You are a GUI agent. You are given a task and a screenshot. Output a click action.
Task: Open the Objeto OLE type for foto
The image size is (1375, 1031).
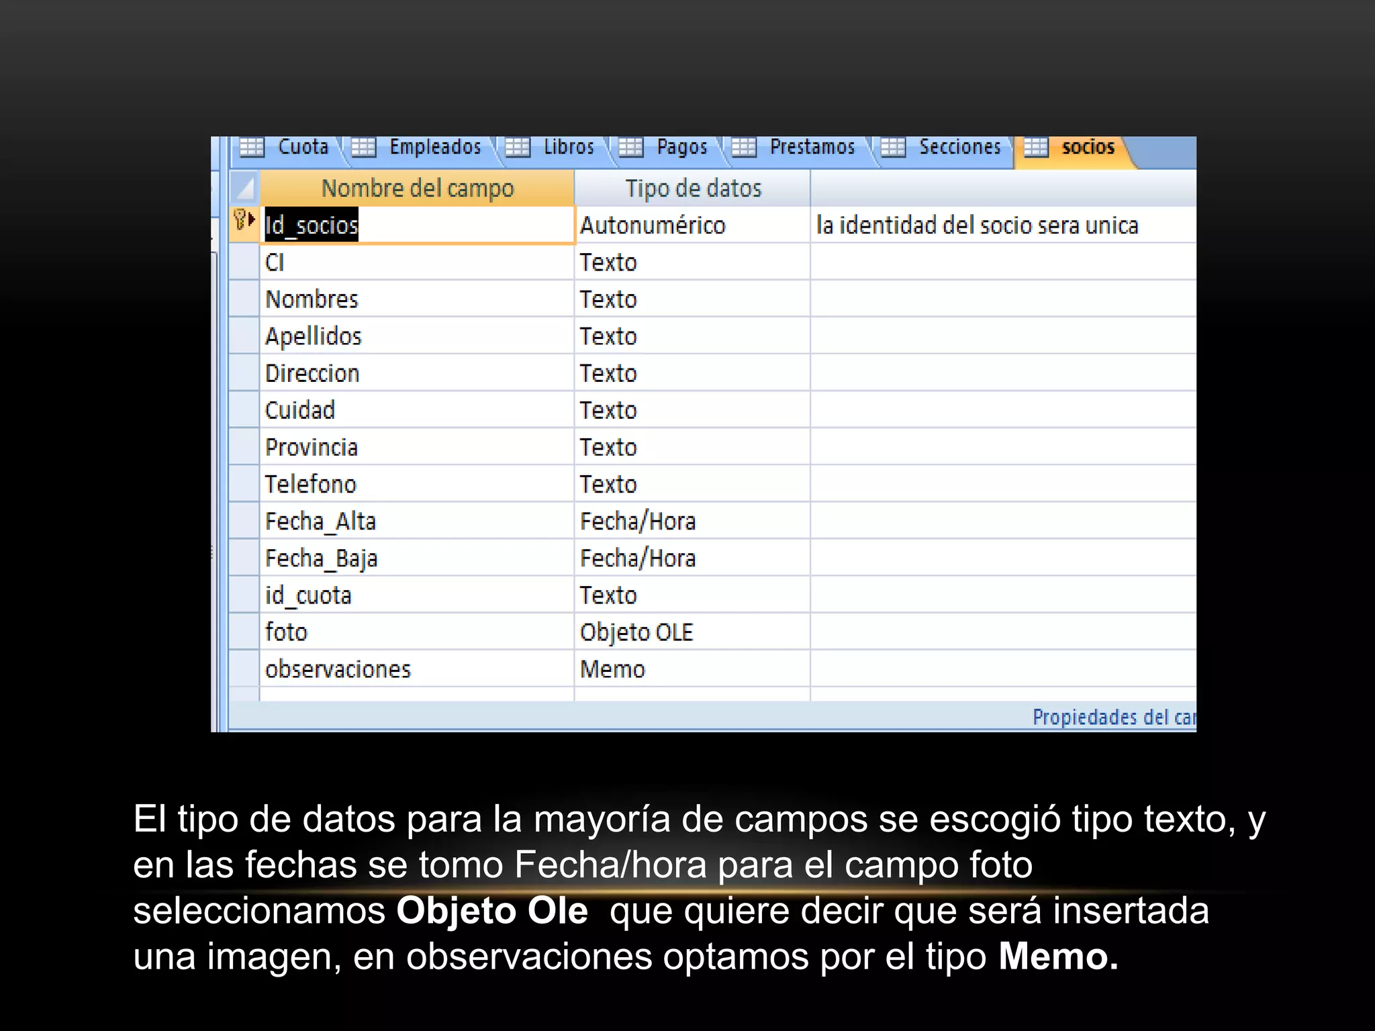[x=693, y=631]
